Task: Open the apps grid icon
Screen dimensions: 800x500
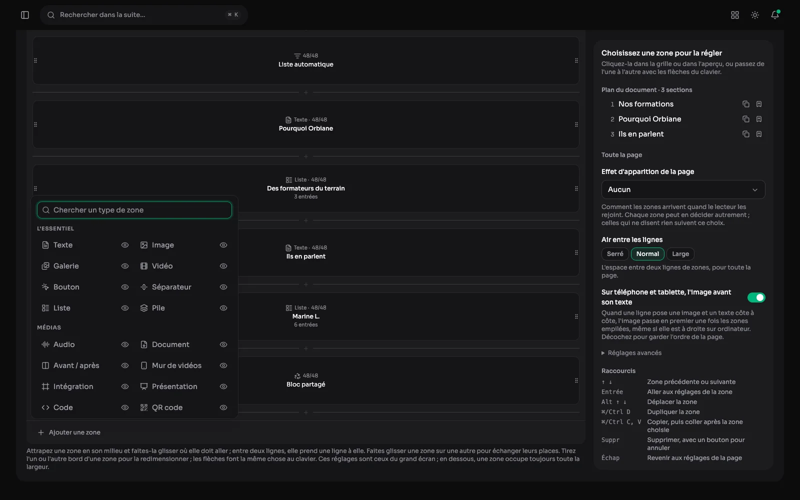Action: click(735, 15)
